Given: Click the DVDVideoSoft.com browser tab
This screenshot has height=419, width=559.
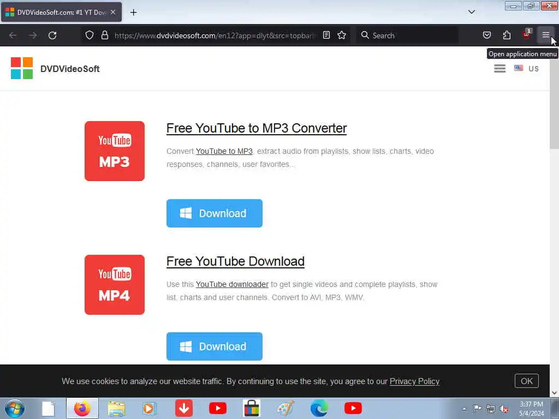Looking at the screenshot, I should click(x=61, y=12).
